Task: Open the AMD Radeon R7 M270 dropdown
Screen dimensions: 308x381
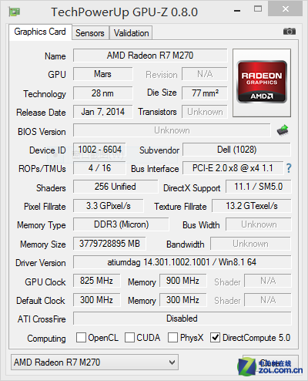Action: pyautogui.click(x=95, y=362)
